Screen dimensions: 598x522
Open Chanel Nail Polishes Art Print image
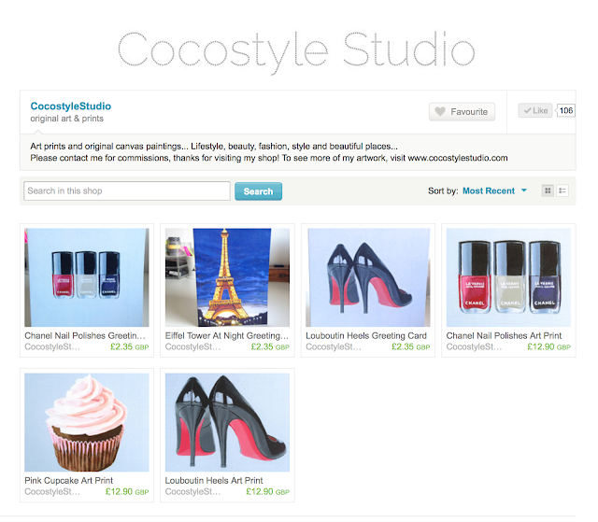508,277
